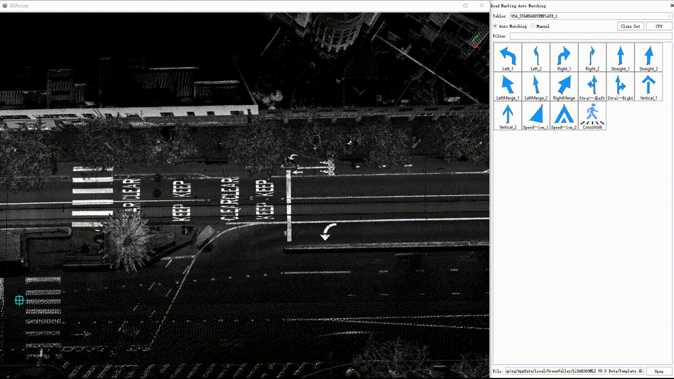The height and width of the screenshot is (379, 674).
Task: Pick the Vertical_2 template
Action: (508, 116)
